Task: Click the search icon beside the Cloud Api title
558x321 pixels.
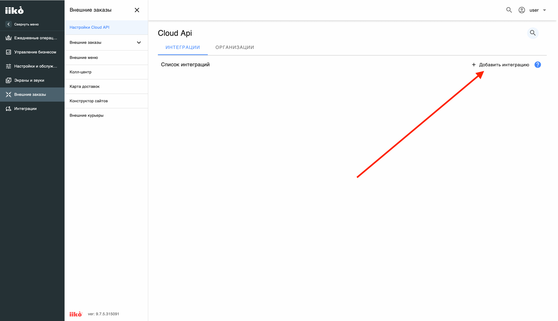Action: 533,33
